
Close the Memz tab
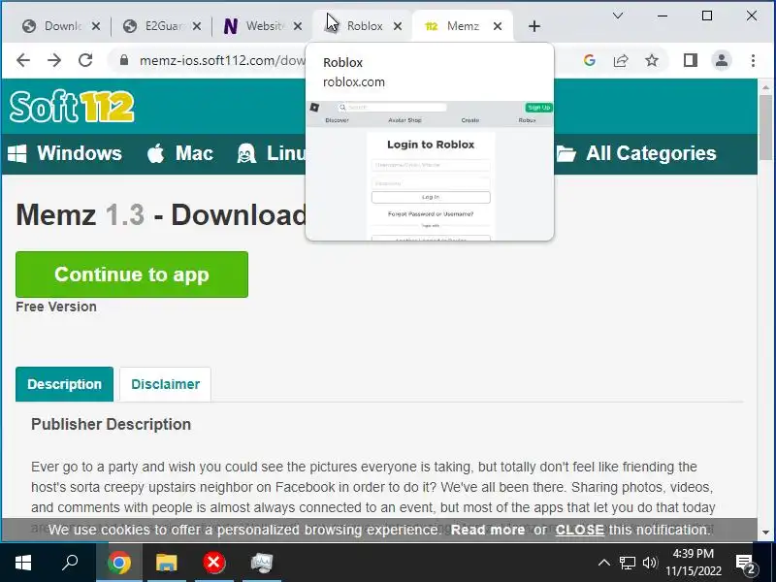[498, 26]
